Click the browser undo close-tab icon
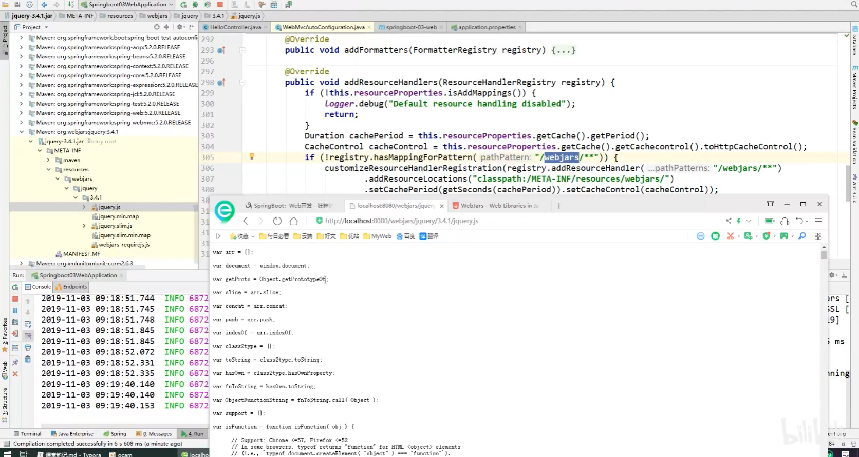The image size is (859, 457). coord(799,221)
